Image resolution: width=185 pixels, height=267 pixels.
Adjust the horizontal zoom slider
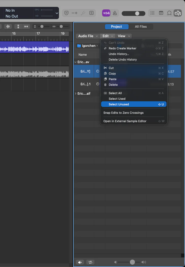tap(61, 26)
